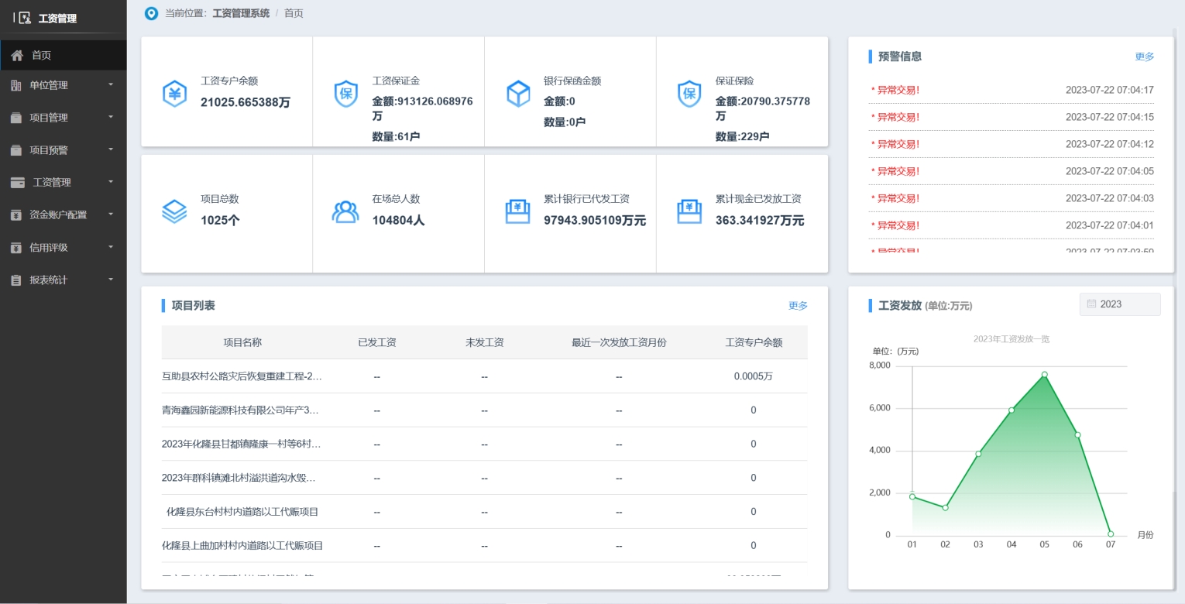The width and height of the screenshot is (1185, 604).
Task: Click the 报表统计 sidebar icon
Action: point(16,280)
